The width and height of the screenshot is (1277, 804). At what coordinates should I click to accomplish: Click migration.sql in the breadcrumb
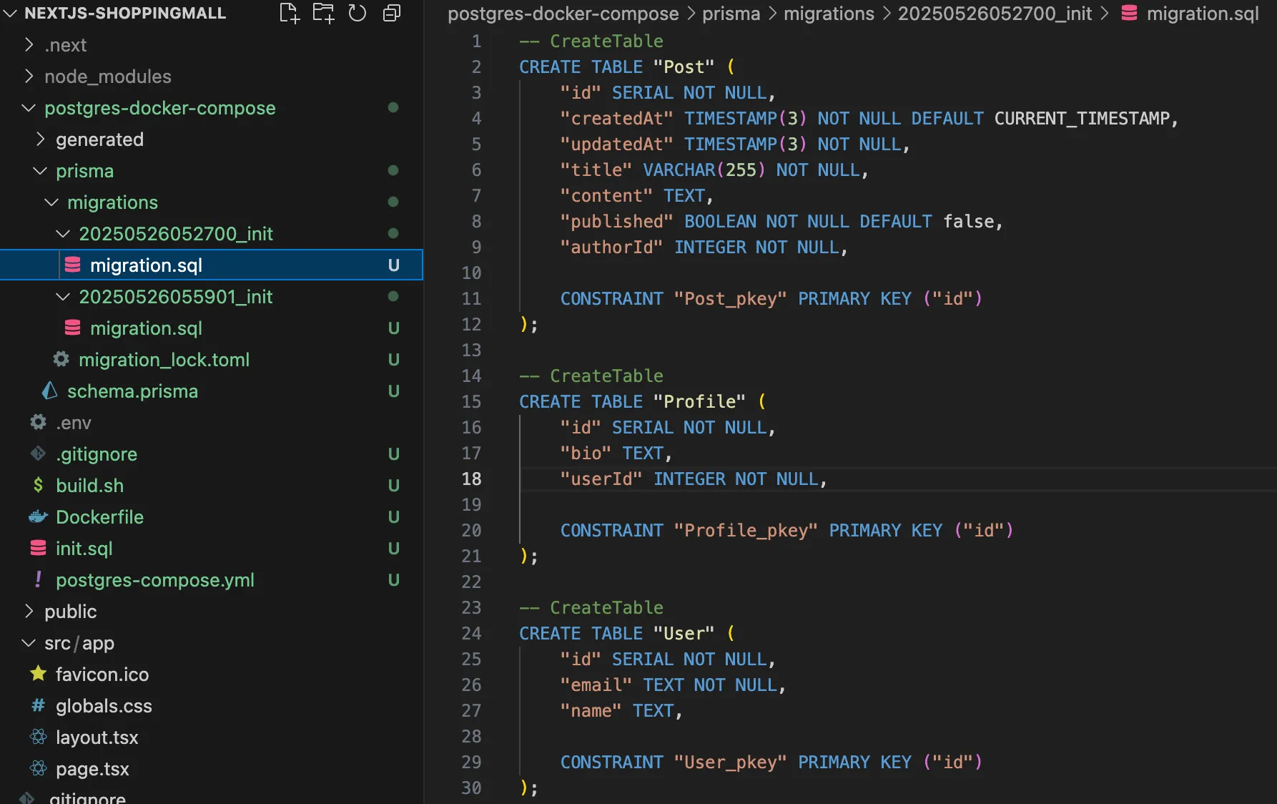click(1203, 14)
